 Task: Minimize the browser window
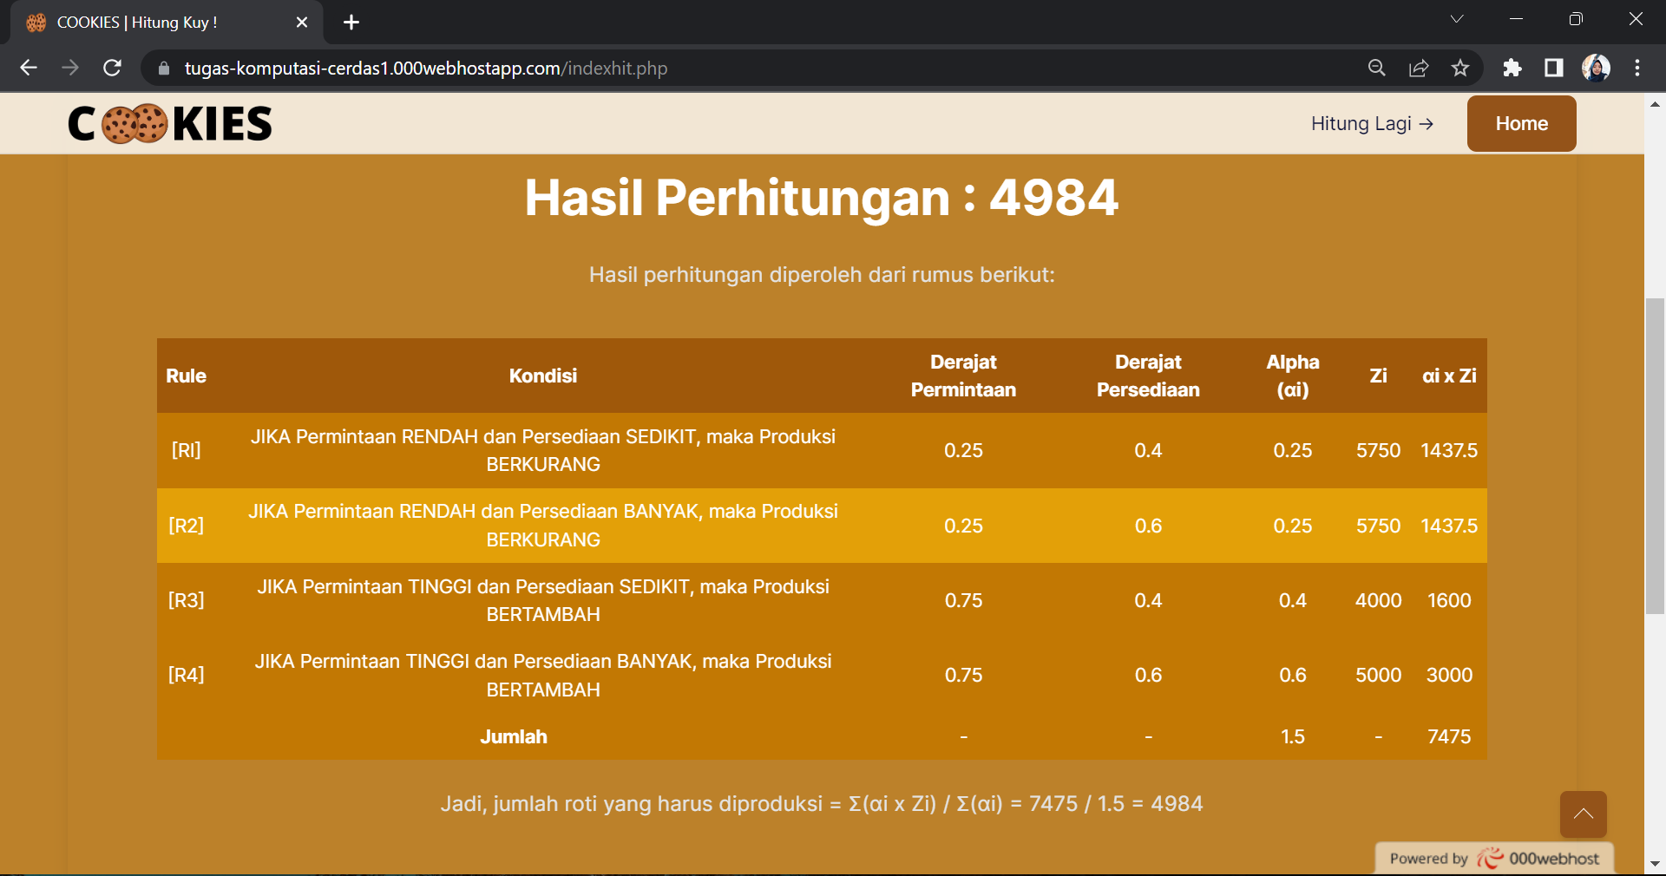(x=1516, y=19)
